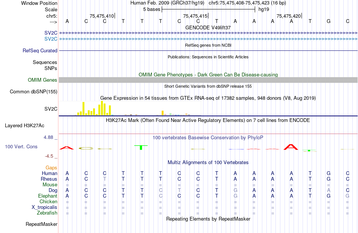Click the -4.5 PhyloP lower limit
This screenshot has height=233, width=358.
[49, 156]
